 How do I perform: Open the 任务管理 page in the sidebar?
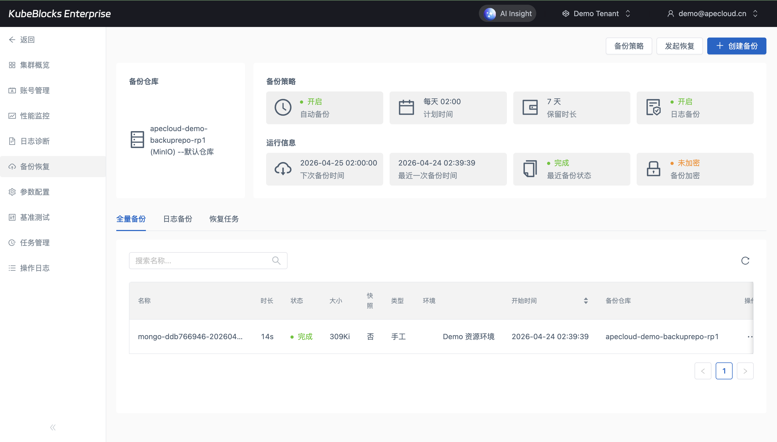(35, 243)
